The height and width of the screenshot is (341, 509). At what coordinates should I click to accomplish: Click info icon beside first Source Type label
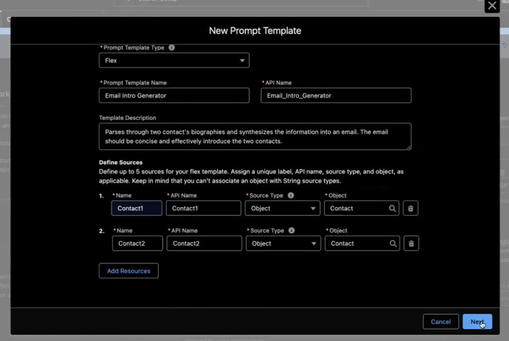tap(291, 196)
